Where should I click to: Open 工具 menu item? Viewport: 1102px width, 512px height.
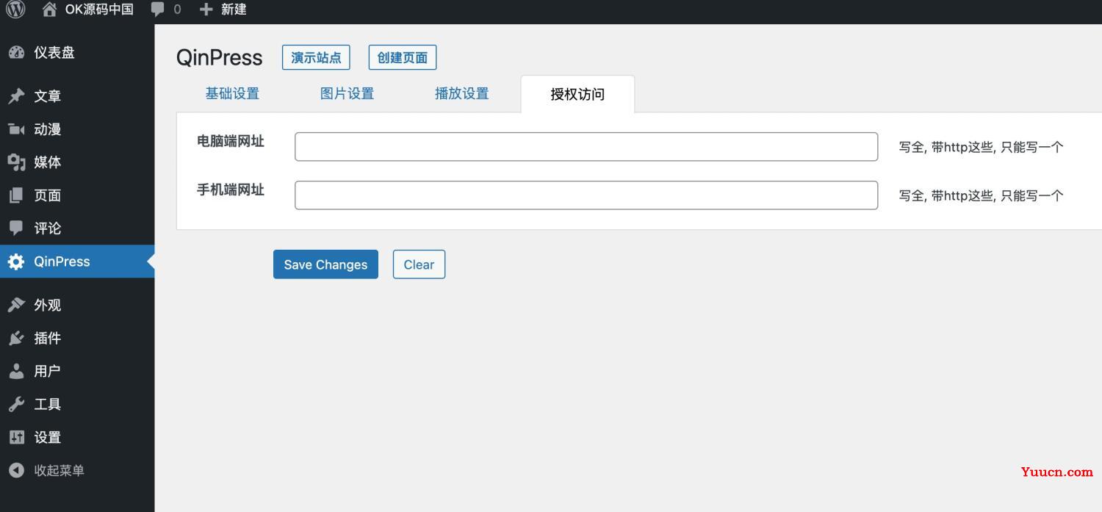tap(48, 404)
